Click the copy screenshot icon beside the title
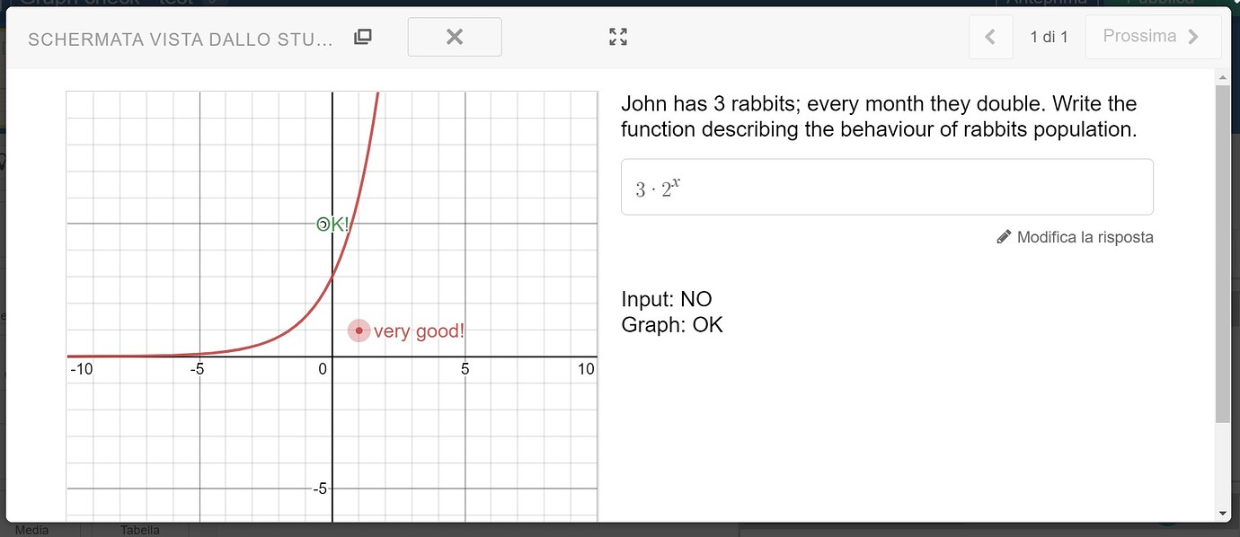This screenshot has width=1240, height=537. (363, 36)
